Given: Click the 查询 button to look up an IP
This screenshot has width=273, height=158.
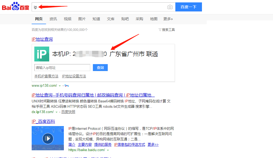Looking at the screenshot, I should coord(100,68).
